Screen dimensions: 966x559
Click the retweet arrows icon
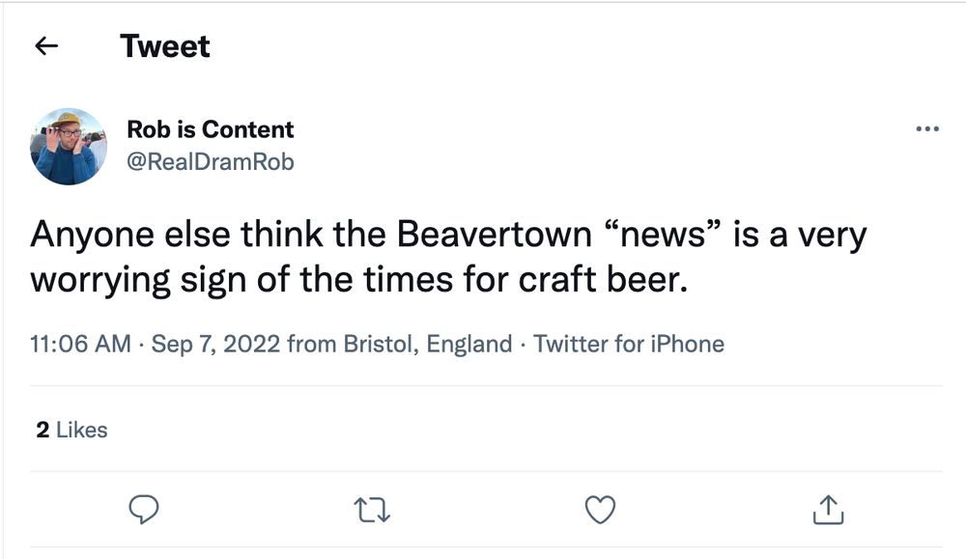click(x=372, y=509)
